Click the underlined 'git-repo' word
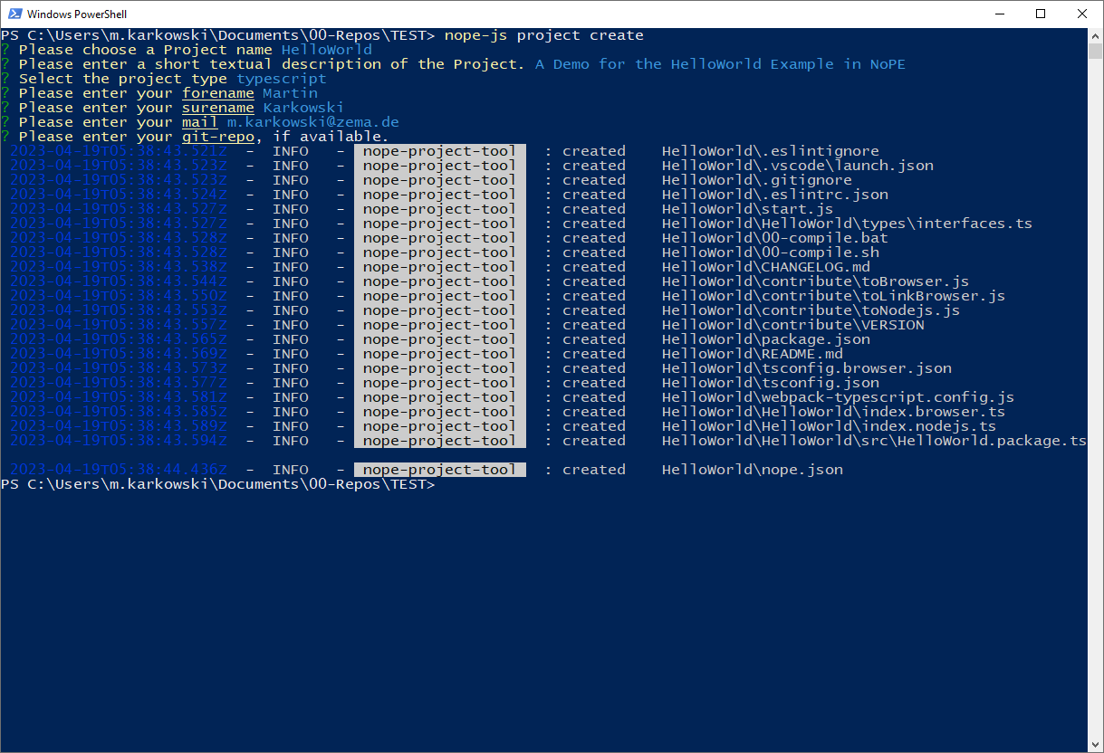This screenshot has height=753, width=1104. [218, 137]
